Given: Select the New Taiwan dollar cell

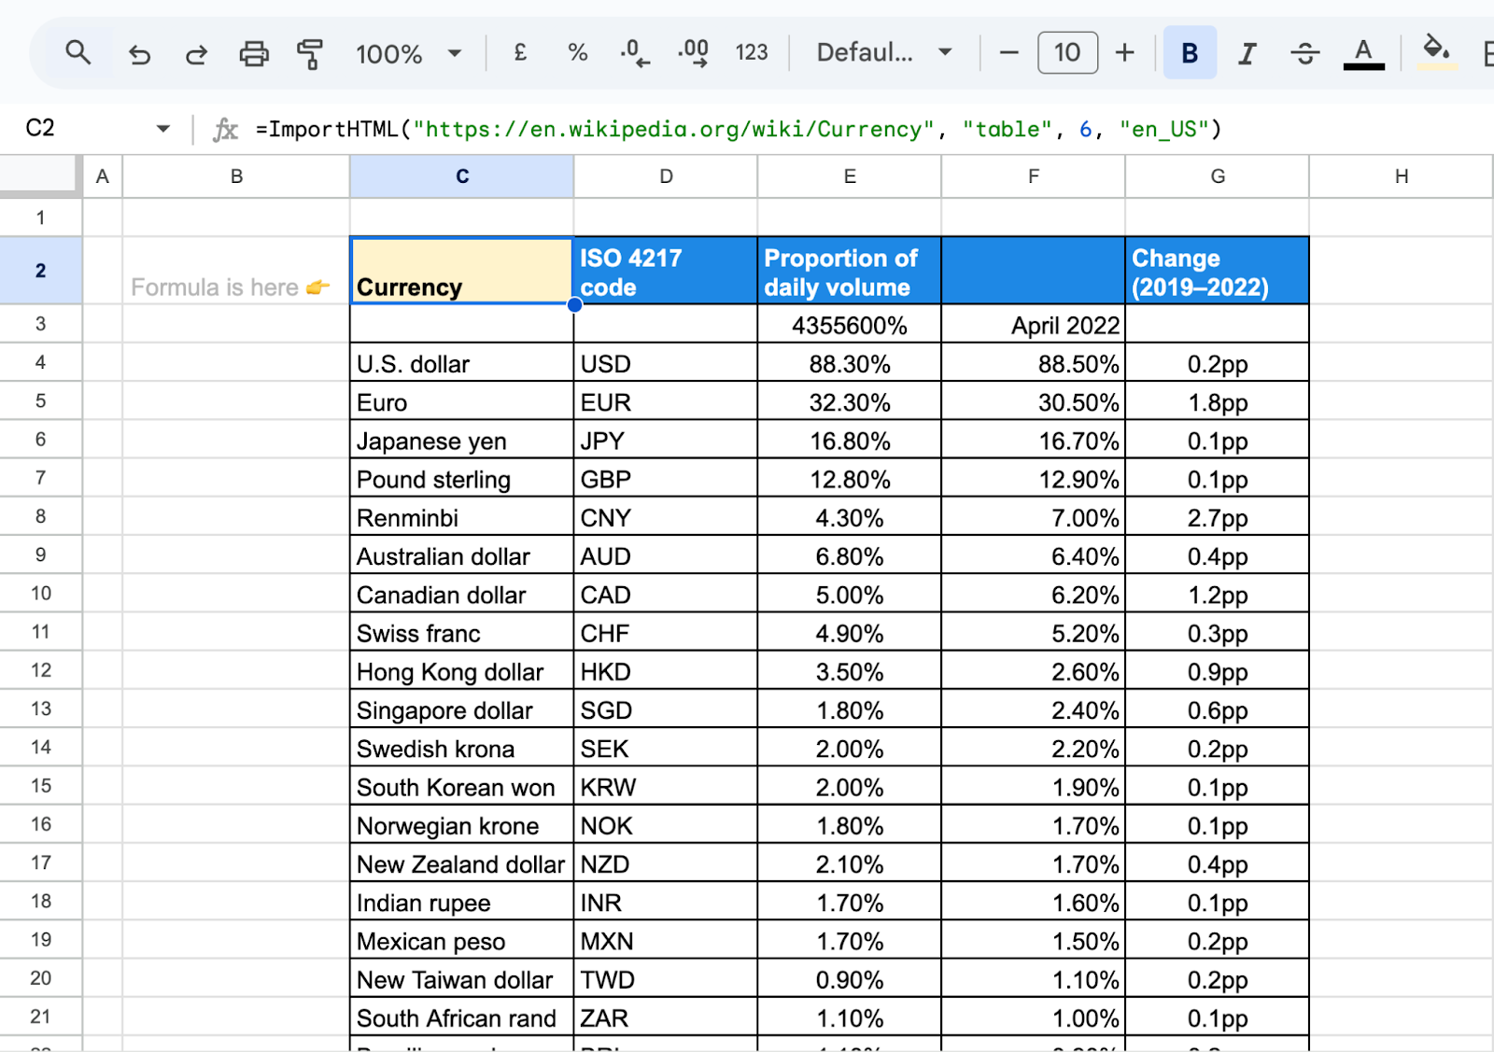Looking at the screenshot, I should point(462,979).
